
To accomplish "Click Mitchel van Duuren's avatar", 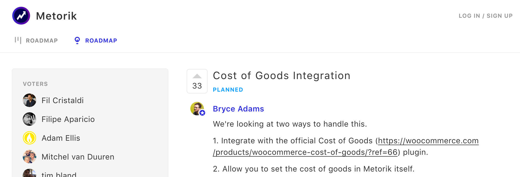I will (x=29, y=157).
